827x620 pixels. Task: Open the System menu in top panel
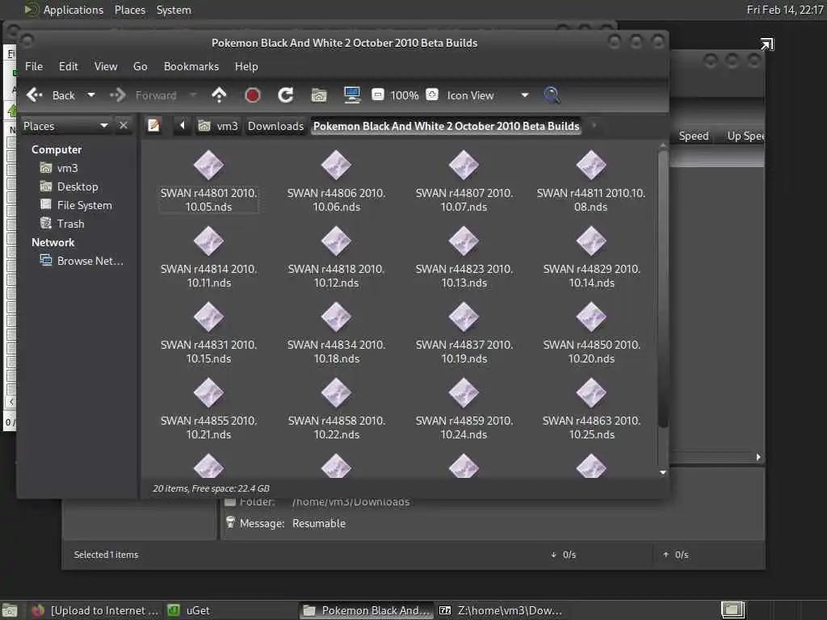tap(174, 10)
